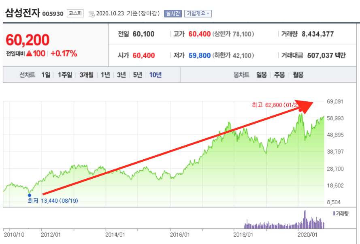
Task: Switch to the 1년 chart range
Action: pos(105,75)
